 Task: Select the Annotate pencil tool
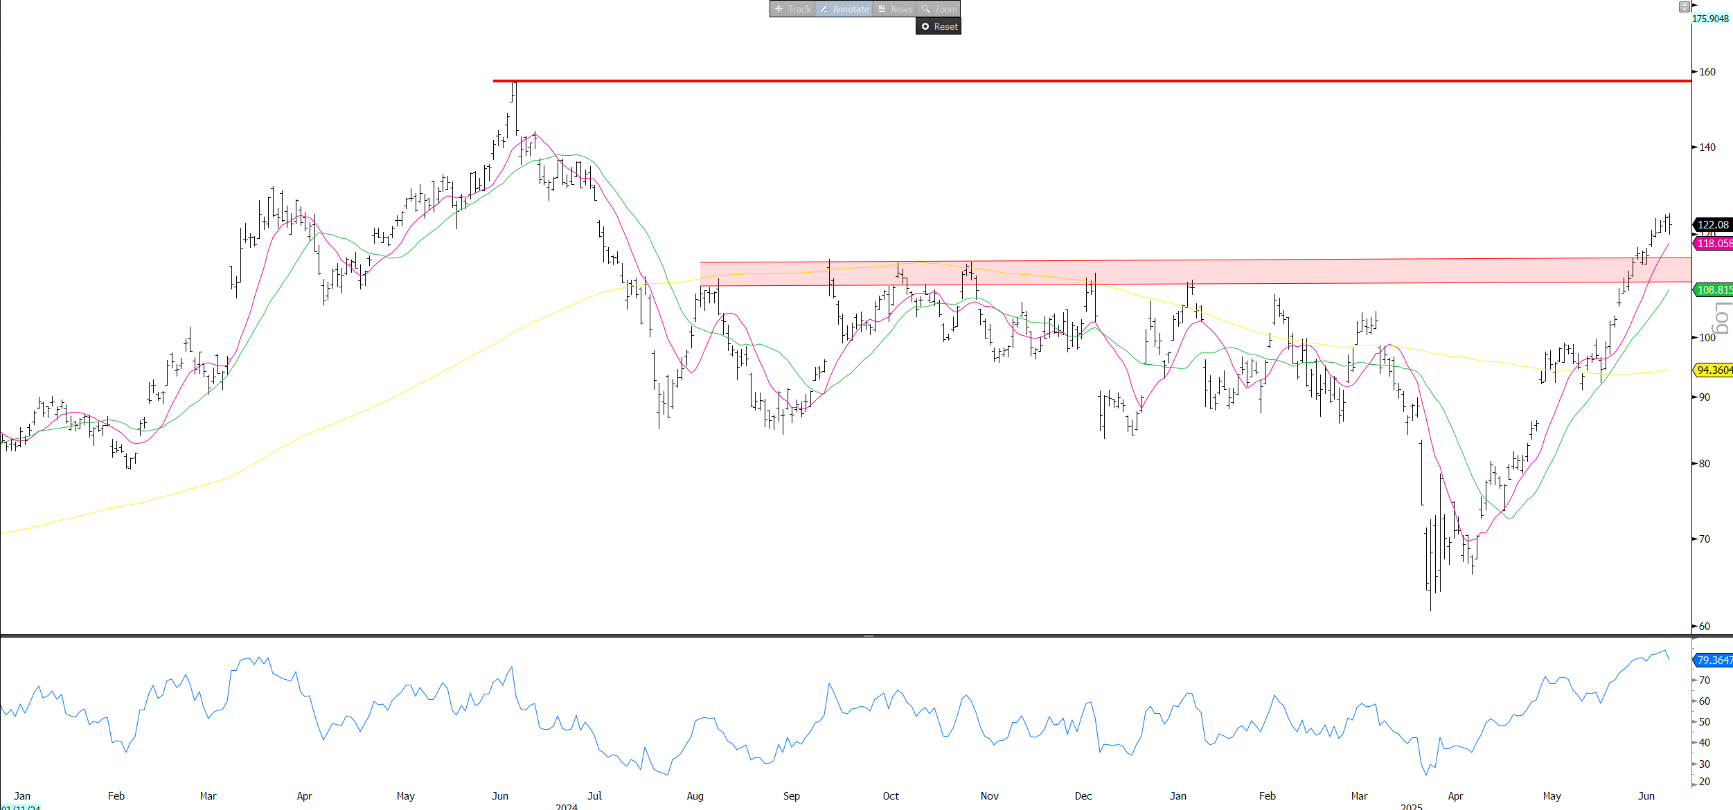pyautogui.click(x=844, y=9)
